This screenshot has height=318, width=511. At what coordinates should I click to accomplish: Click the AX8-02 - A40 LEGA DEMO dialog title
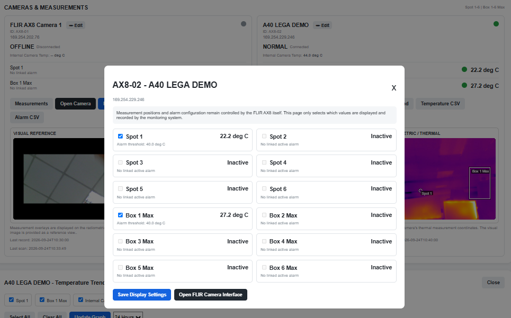[x=165, y=85]
